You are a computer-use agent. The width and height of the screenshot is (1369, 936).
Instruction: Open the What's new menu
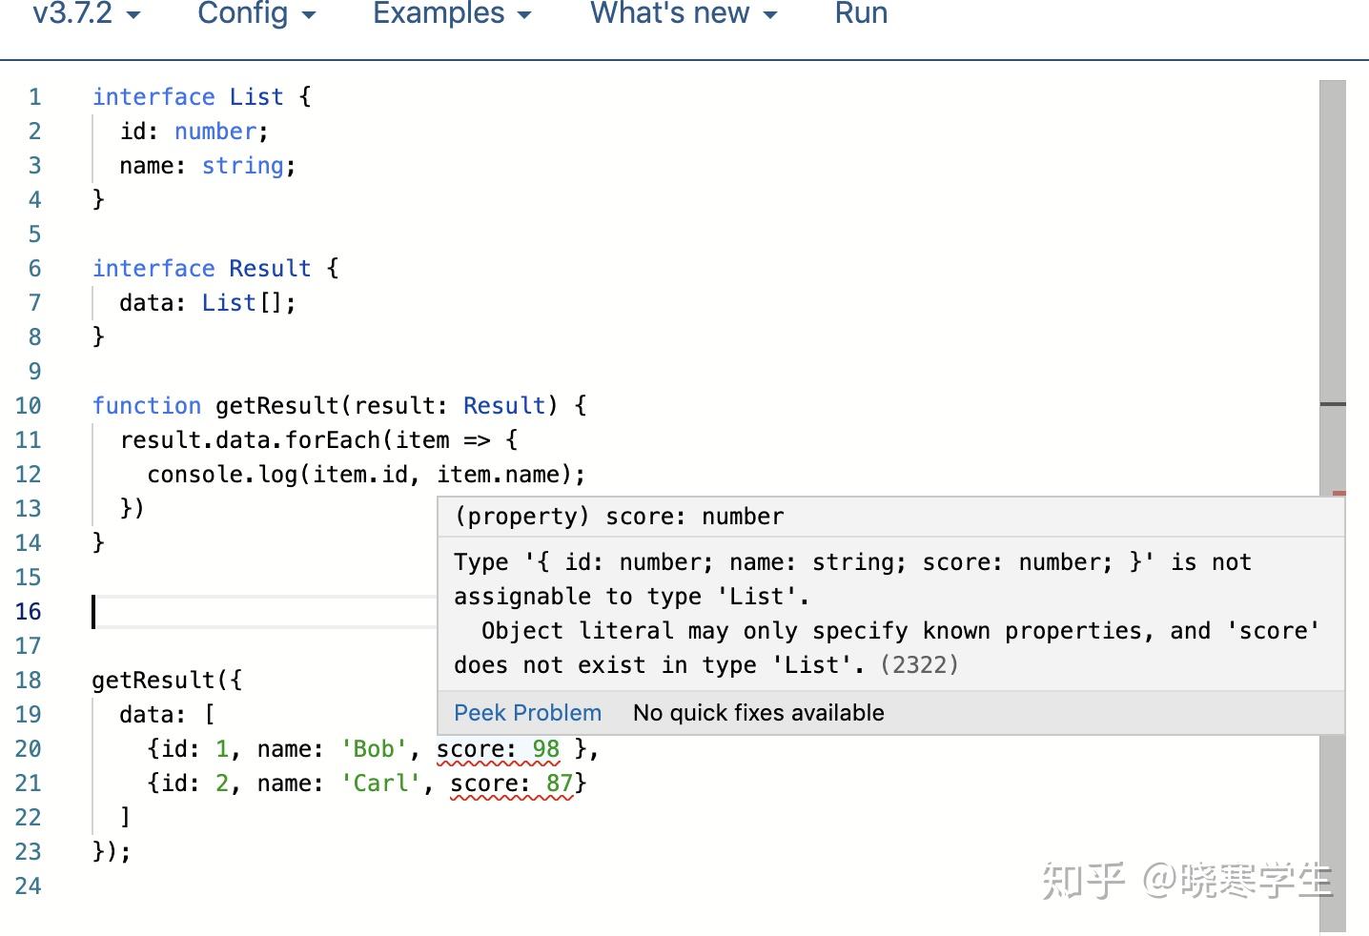(683, 13)
